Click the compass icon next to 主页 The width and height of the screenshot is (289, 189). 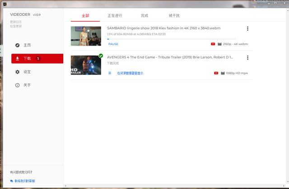tap(17, 45)
